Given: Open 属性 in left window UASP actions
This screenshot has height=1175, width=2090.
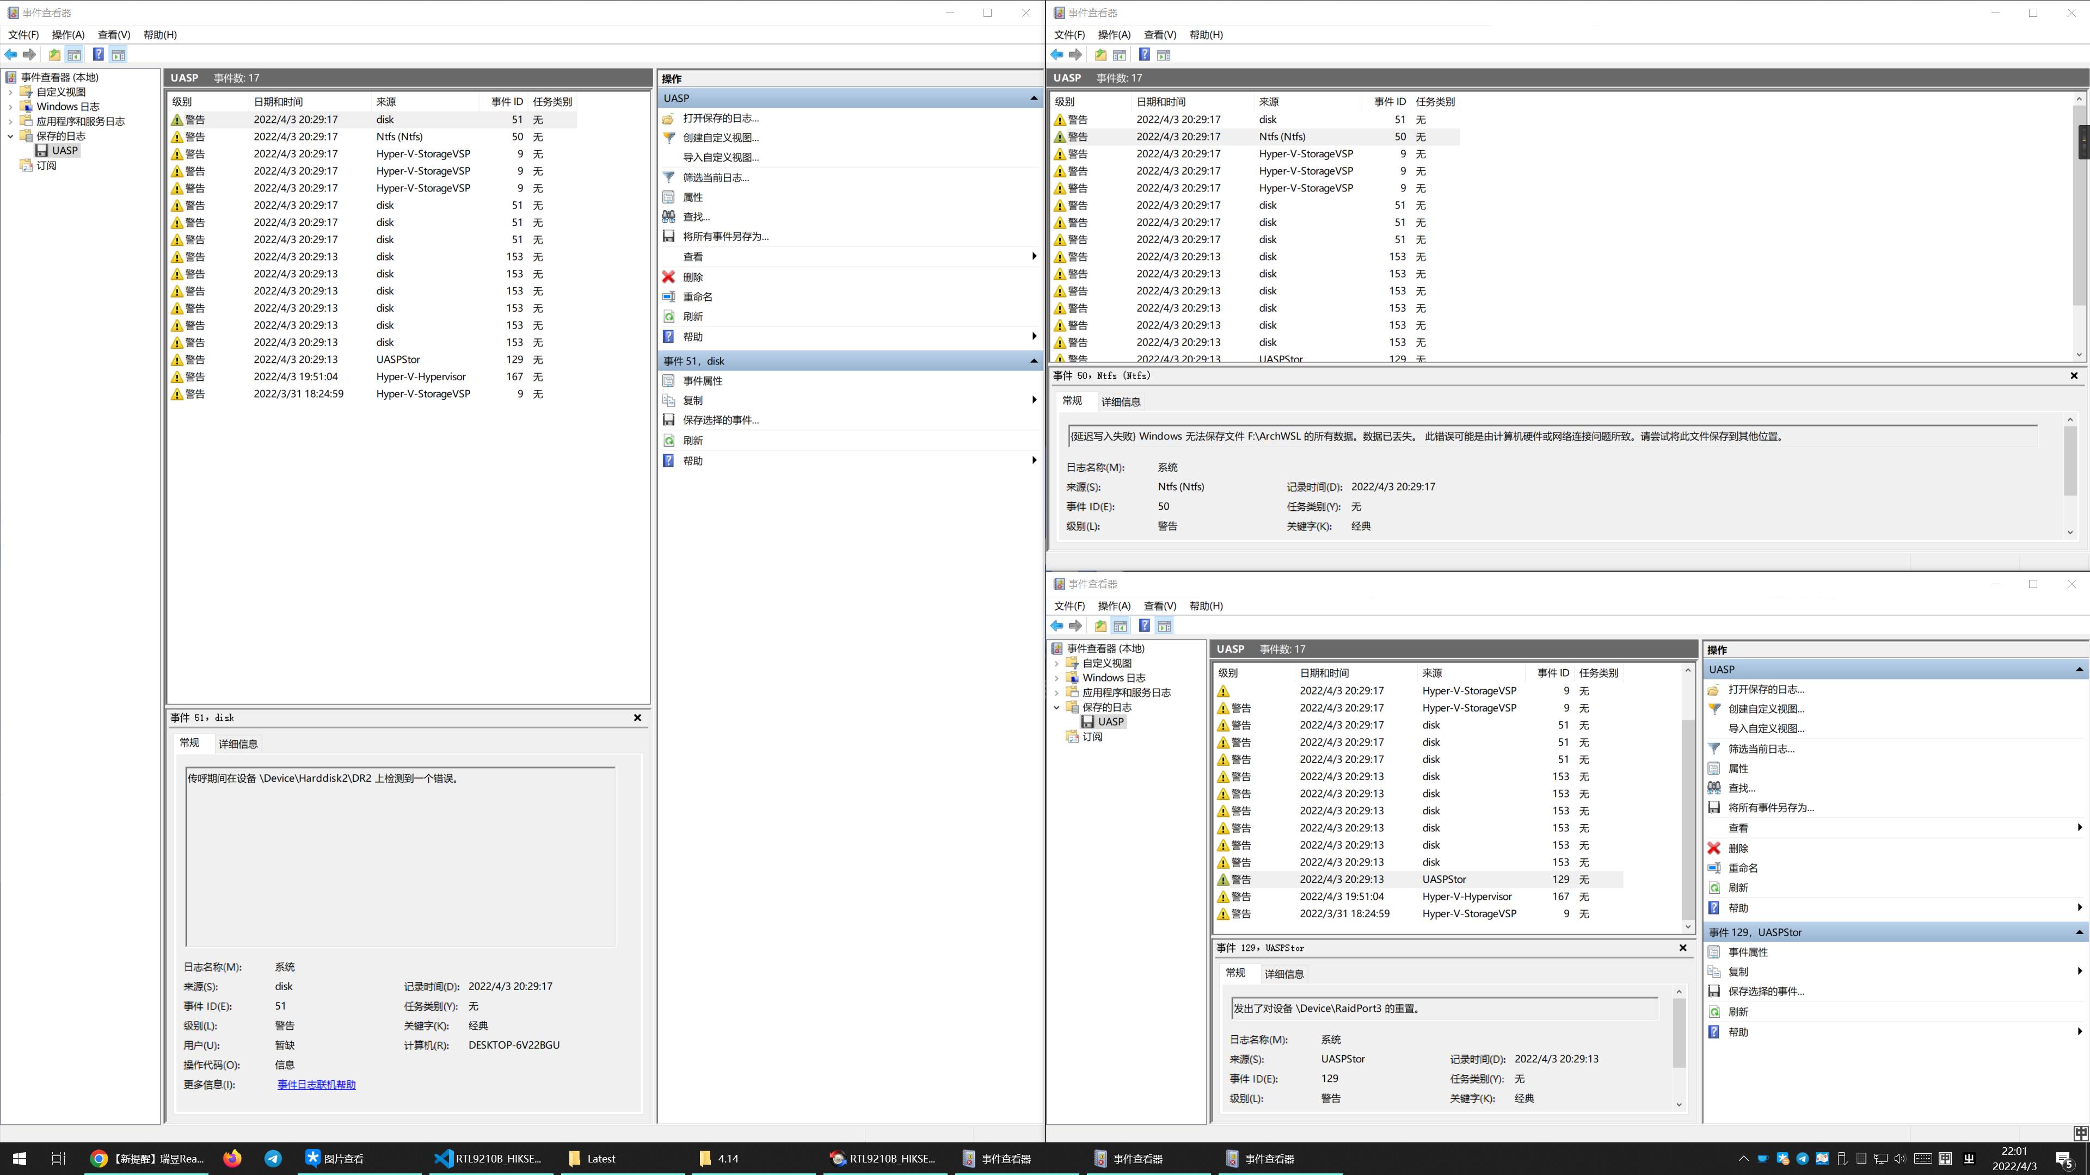Looking at the screenshot, I should click(x=692, y=197).
